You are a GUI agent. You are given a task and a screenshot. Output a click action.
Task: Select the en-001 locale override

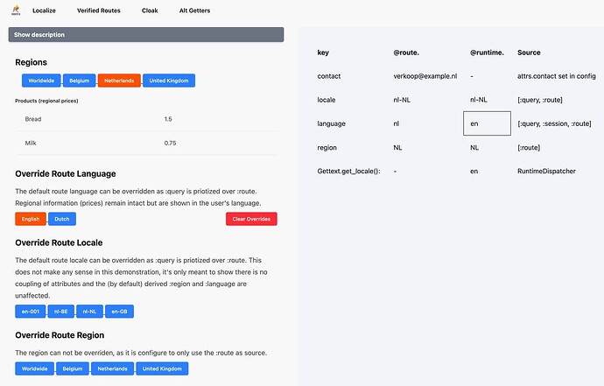pyautogui.click(x=31, y=312)
